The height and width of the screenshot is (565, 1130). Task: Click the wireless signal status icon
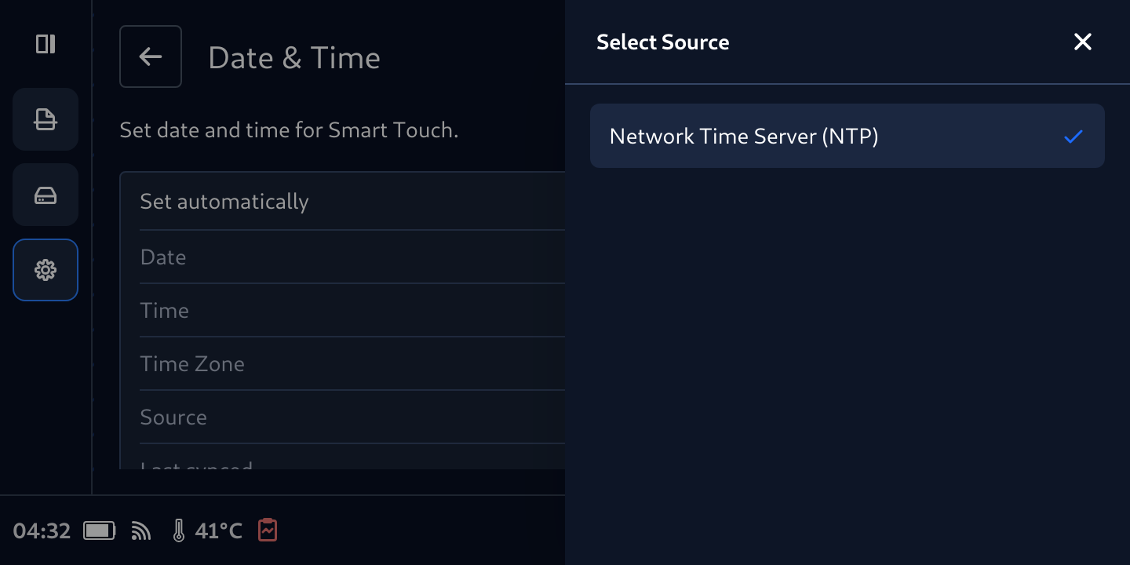(141, 531)
